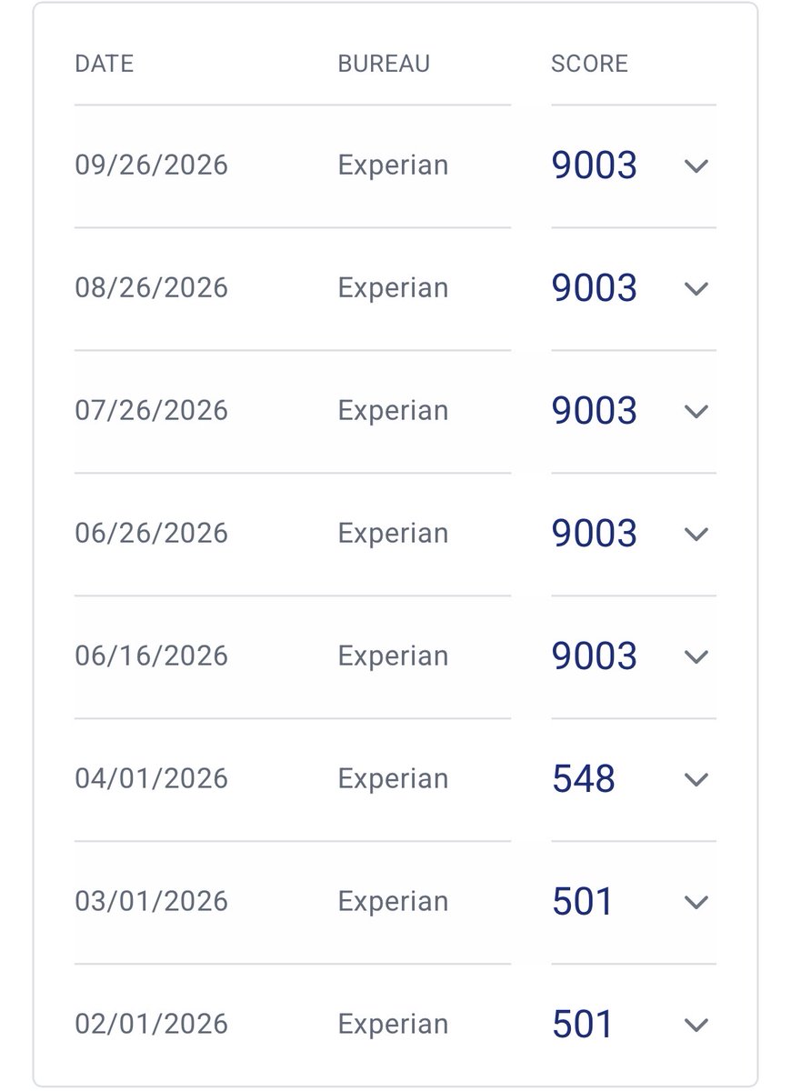Click the SCORE column header

coord(589,64)
